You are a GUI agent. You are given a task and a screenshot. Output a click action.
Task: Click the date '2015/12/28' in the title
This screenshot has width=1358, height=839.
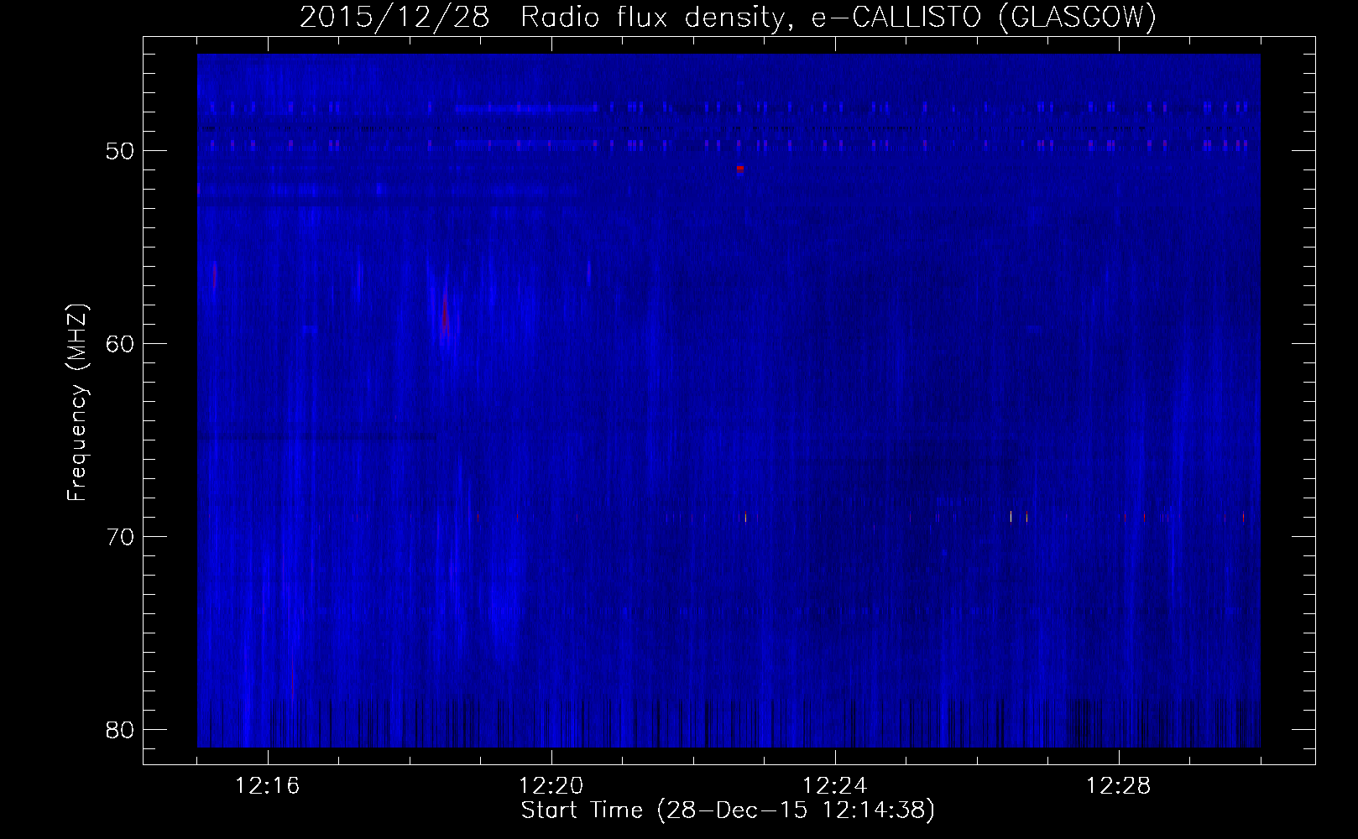pos(394,18)
